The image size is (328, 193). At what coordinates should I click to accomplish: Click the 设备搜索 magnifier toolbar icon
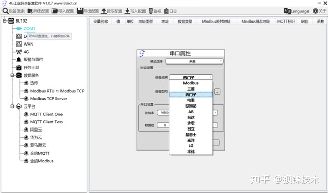click(6, 11)
